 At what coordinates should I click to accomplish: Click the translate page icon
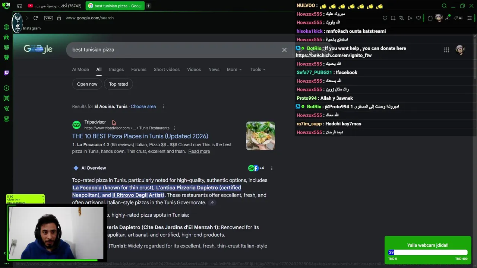(401, 18)
